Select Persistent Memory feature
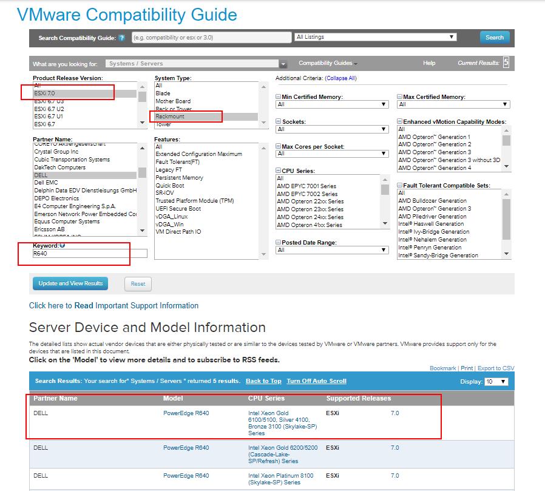The width and height of the screenshot is (545, 491). pyautogui.click(x=206, y=178)
